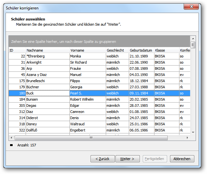Select the student Arkwright row
Image resolution: width=207 pixels, height=174 pixels.
pos(99,62)
